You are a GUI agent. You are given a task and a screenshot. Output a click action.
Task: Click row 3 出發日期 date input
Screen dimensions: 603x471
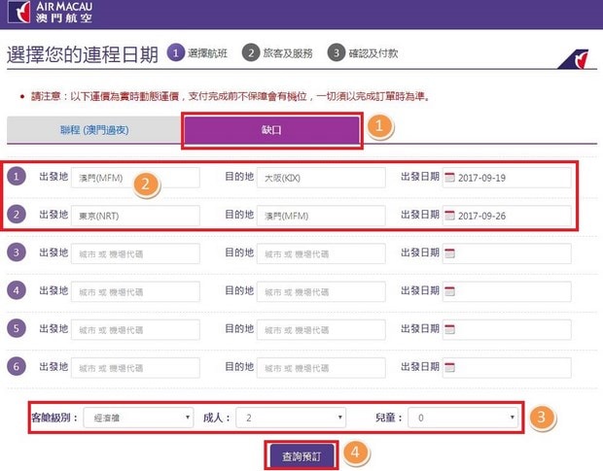tap(507, 253)
